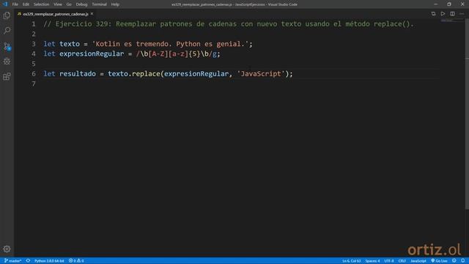Viewport: 469px width, 264px height.
Task: Click the synchronize changes icon in status bar
Action: (28, 261)
